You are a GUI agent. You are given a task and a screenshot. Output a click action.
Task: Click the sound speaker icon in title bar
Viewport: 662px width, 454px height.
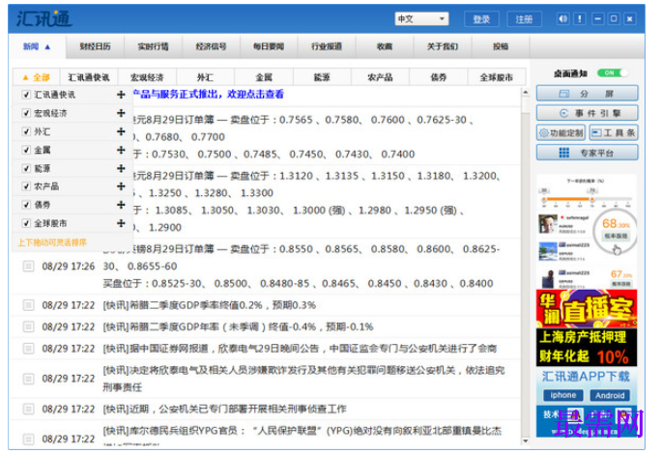562,19
